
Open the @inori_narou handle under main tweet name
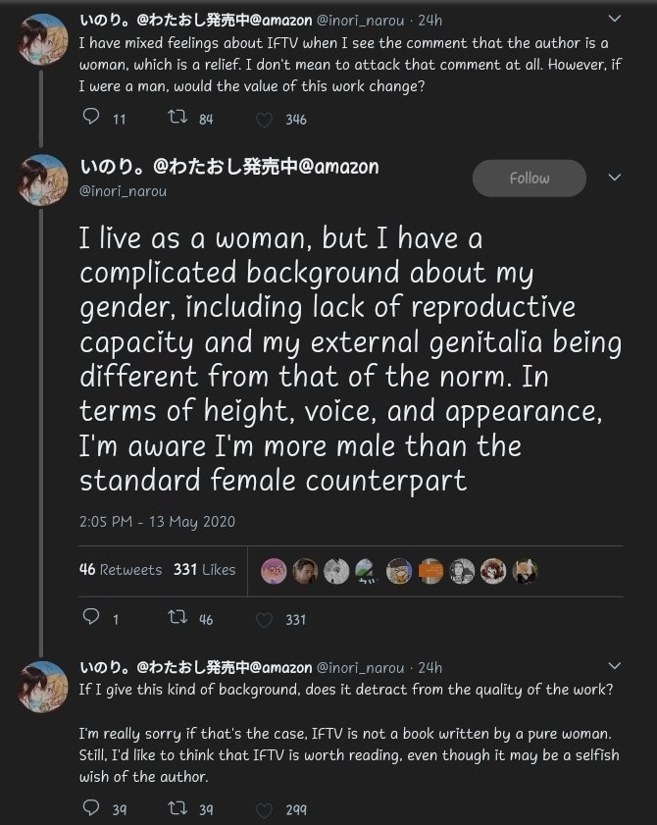123,191
